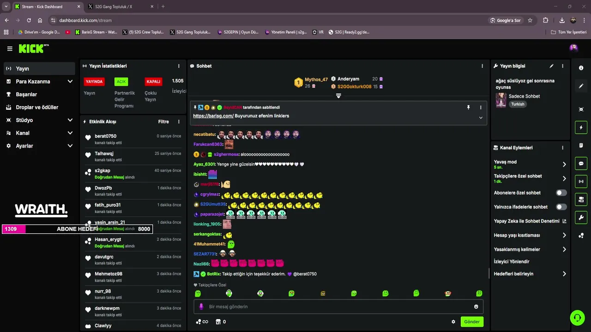Screen dimensions: 591x332
Task: Open new browser tab
Action: click(x=163, y=6)
